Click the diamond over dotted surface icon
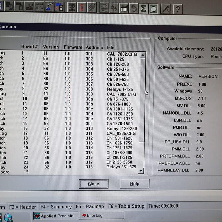Viewport: 222px width, 222px height. pyautogui.click(x=104, y=8)
